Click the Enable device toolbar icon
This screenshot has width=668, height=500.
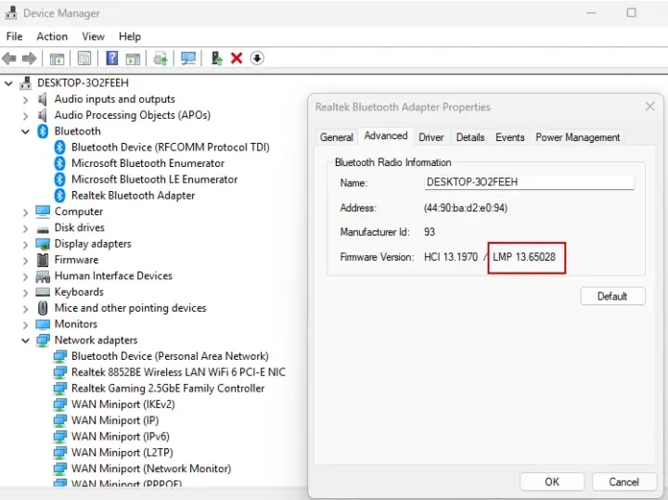click(217, 58)
